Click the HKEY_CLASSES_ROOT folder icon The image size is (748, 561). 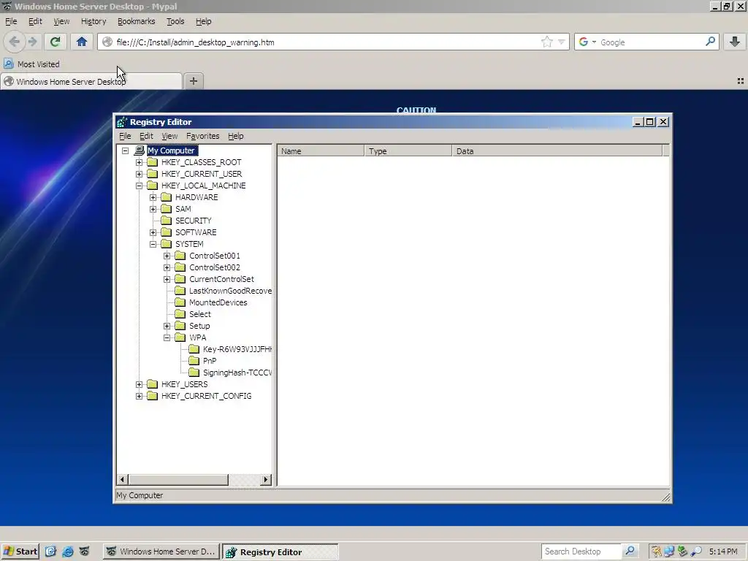tap(152, 162)
